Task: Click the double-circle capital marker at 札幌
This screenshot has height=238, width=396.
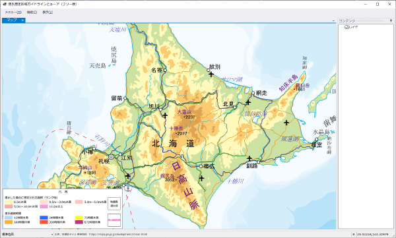Action: pyautogui.click(x=111, y=157)
